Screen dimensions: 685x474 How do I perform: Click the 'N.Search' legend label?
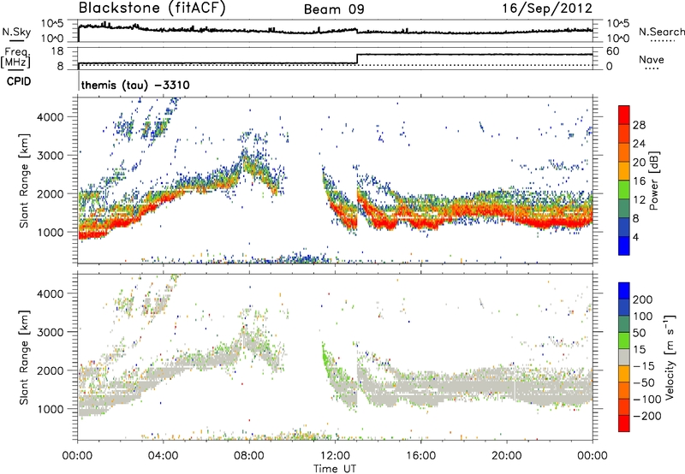tap(661, 32)
